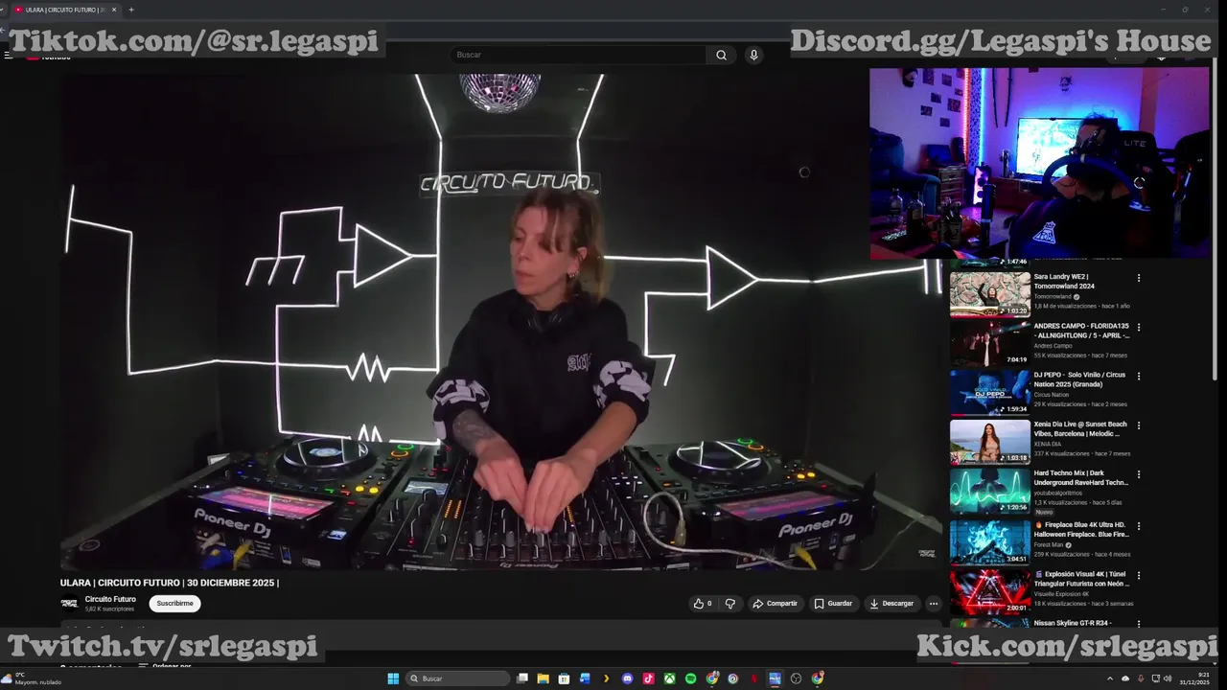
Task: Click the 'Circus Nation' channel name
Action: click(1051, 395)
